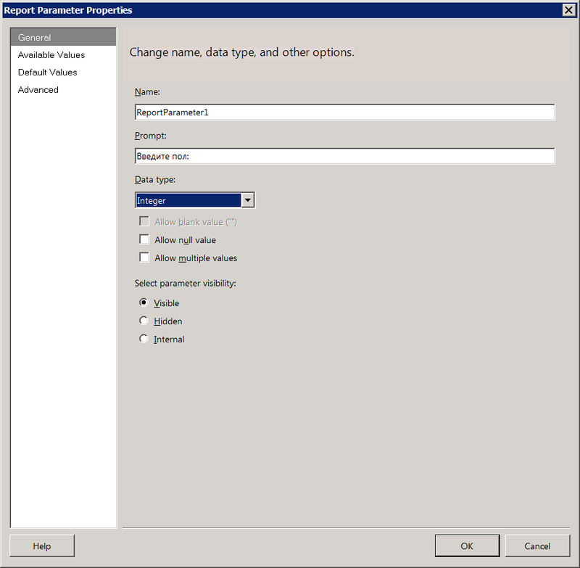
Task: Open the Available Values page
Action: click(x=51, y=54)
